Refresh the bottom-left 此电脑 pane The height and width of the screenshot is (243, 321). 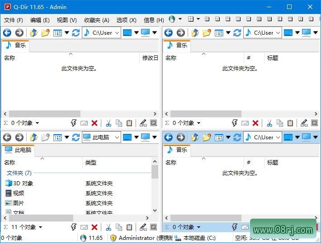[x=76, y=137]
